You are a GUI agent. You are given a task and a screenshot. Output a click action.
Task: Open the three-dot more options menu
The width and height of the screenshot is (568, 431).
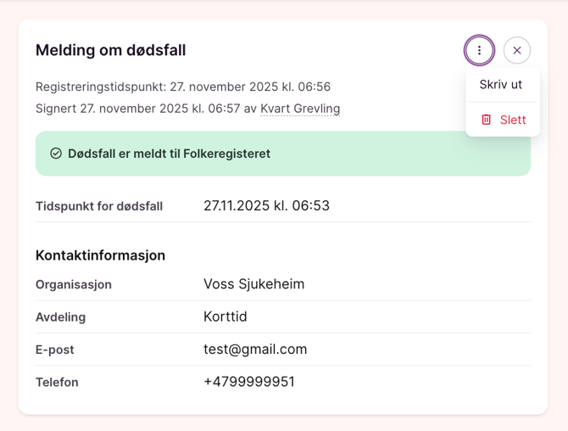tap(479, 50)
